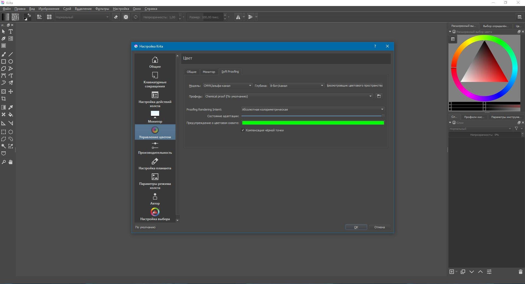Click the OK button
Viewport: 525px width, 284px height.
point(356,227)
